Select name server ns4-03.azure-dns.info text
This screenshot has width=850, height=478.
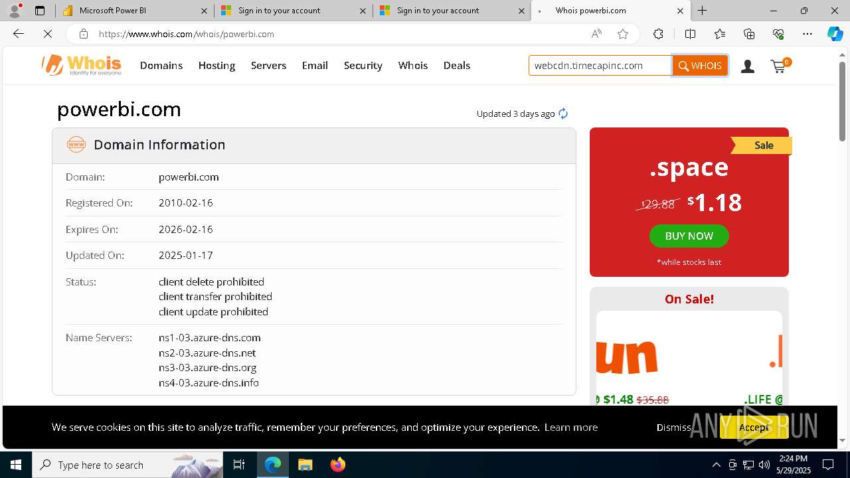tap(209, 382)
